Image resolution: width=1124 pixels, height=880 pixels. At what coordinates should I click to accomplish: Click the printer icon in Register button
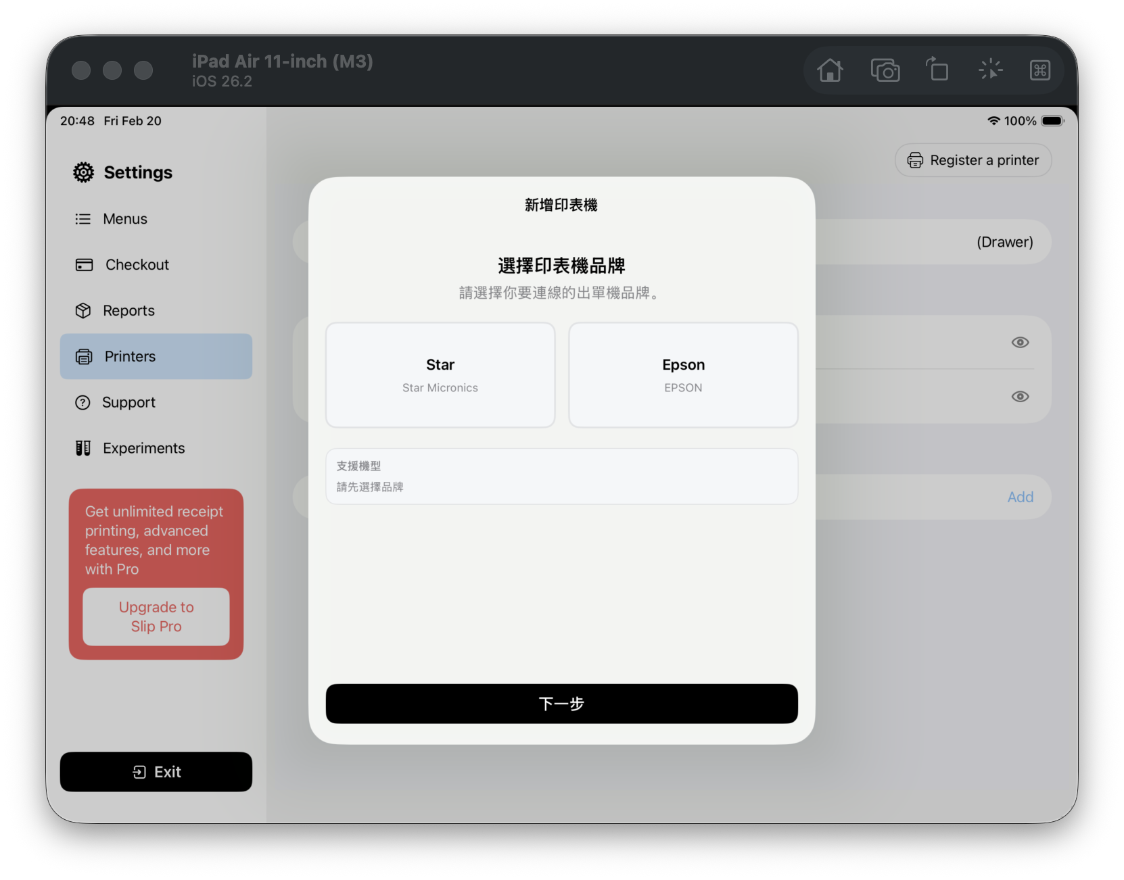point(915,160)
